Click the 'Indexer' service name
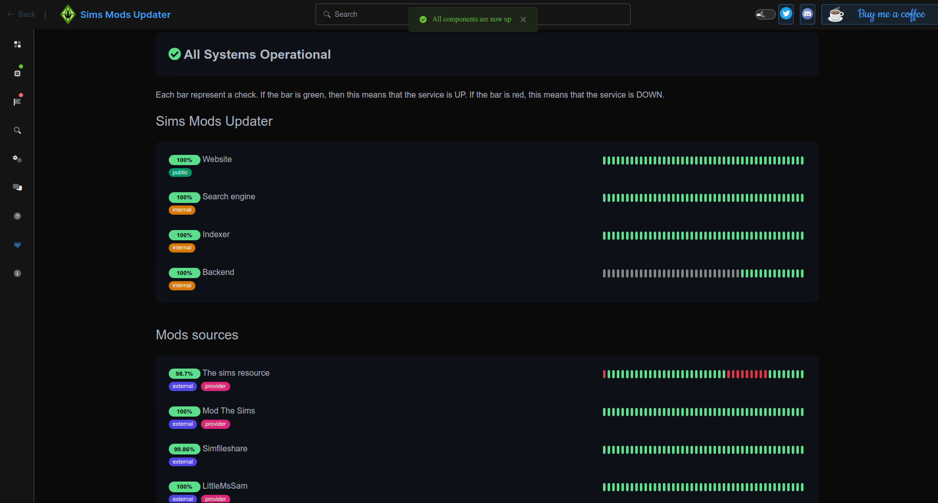This screenshot has width=938, height=503. (x=216, y=235)
